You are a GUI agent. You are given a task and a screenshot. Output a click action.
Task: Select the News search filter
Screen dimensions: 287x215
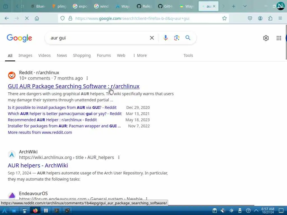[x=62, y=55]
